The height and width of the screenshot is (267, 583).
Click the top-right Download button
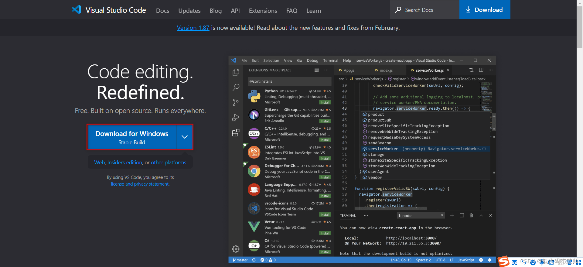coord(485,10)
